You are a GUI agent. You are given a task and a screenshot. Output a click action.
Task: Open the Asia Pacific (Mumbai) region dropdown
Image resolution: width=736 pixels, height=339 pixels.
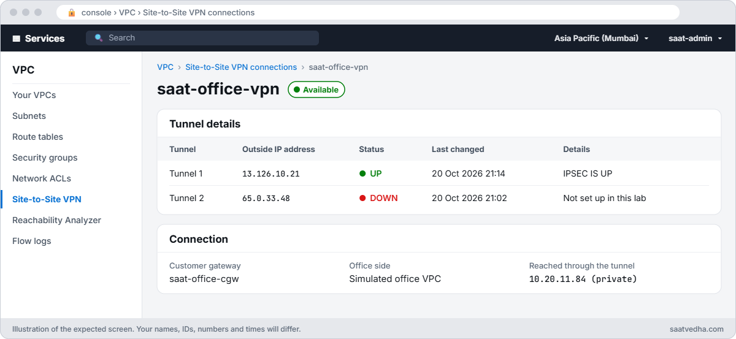(601, 38)
